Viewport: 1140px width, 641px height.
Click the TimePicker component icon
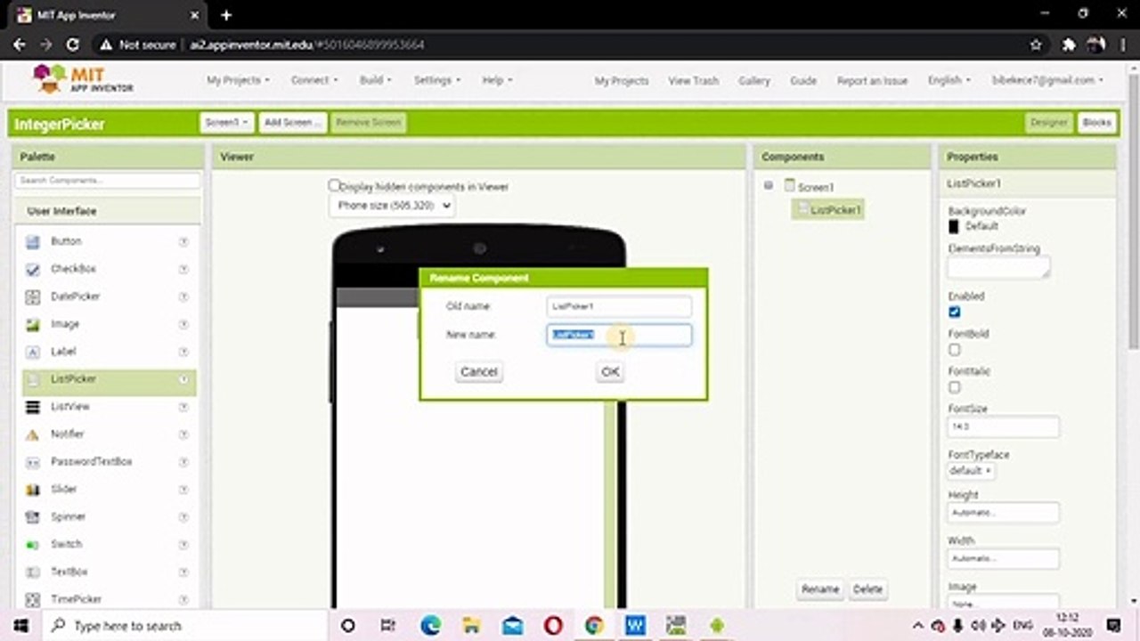[x=33, y=600]
